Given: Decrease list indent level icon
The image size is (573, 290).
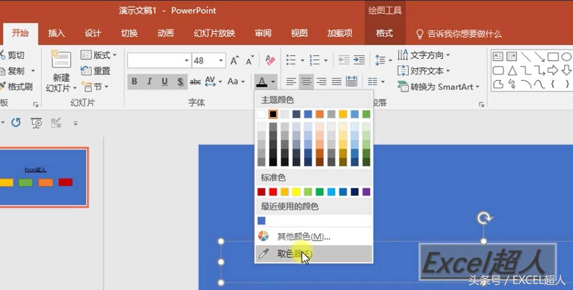Looking at the screenshot, I should 344,60.
